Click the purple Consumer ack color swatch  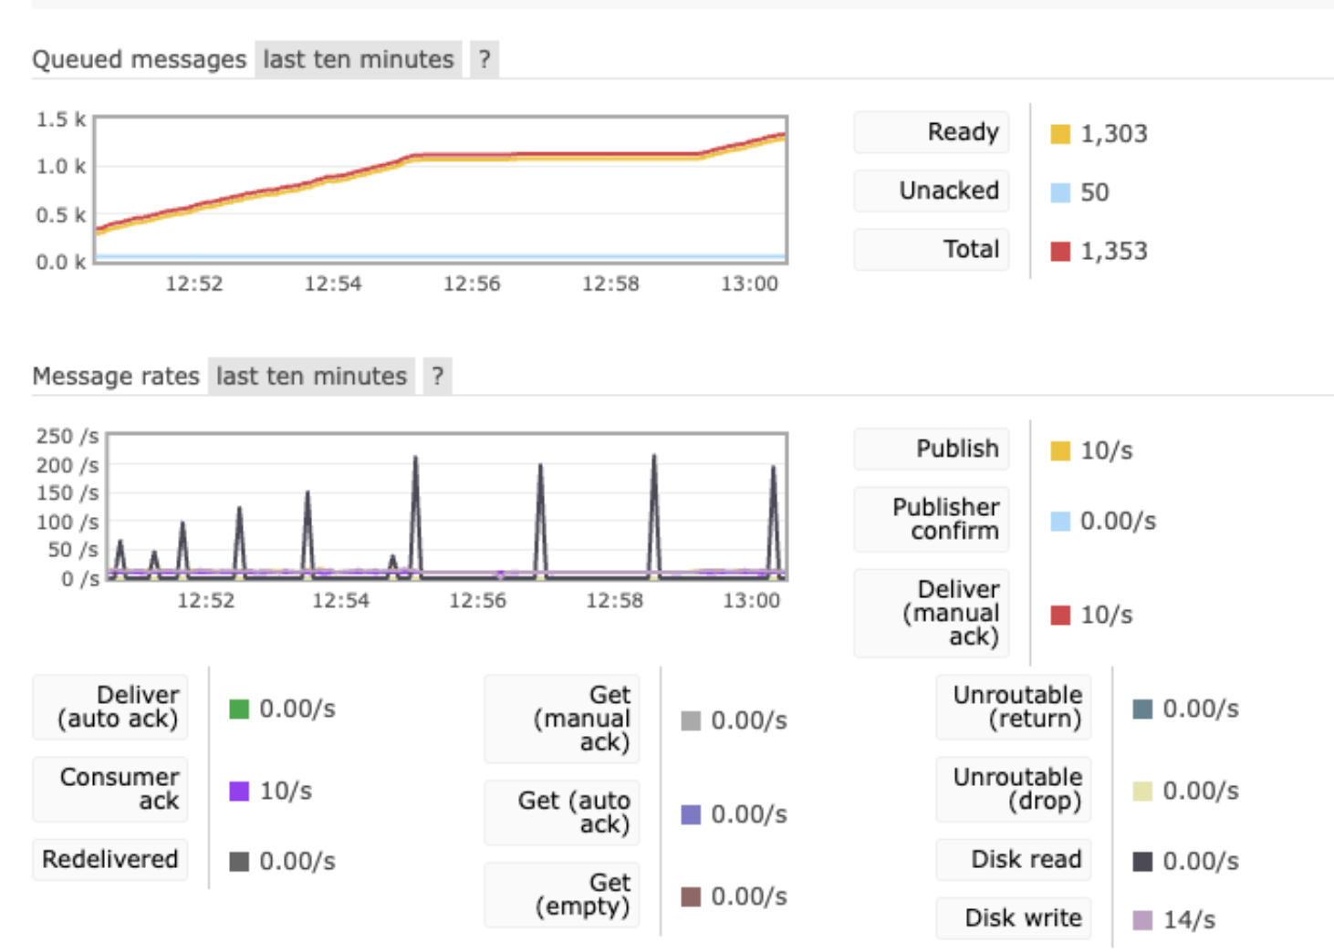(x=239, y=791)
